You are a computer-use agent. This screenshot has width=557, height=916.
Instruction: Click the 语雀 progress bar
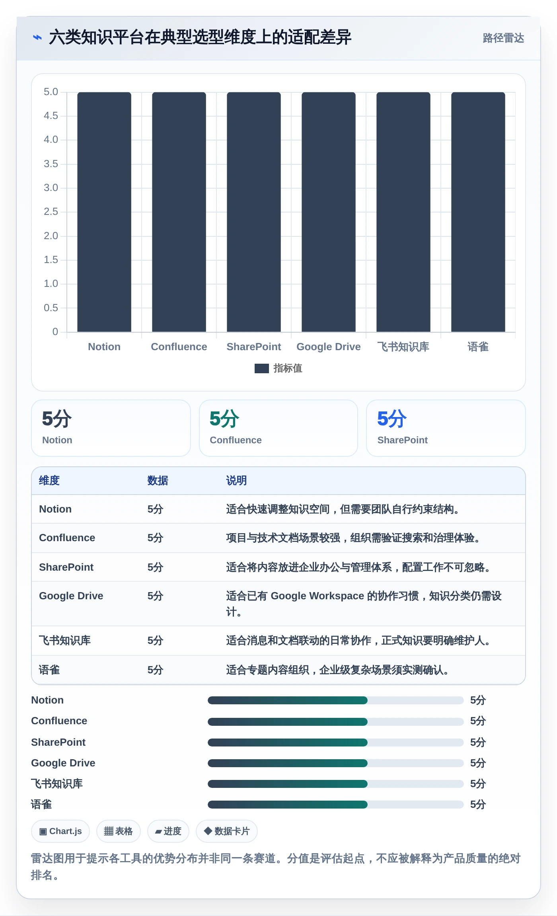pyautogui.click(x=336, y=804)
